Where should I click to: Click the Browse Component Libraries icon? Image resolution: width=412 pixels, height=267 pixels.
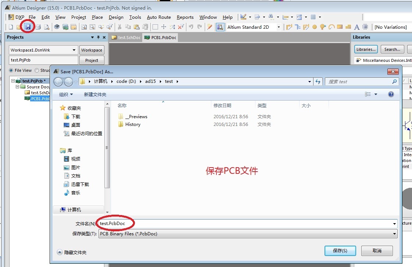coord(220,27)
